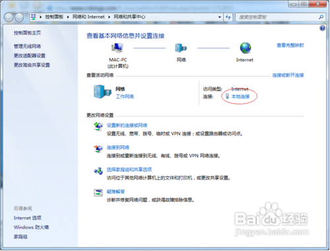This screenshot has height=251, width=330.
Task: Click the plug icon beside 本地连接
Action: click(x=228, y=96)
